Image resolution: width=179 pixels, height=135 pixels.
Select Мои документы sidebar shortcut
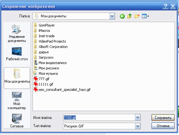tap(17, 78)
